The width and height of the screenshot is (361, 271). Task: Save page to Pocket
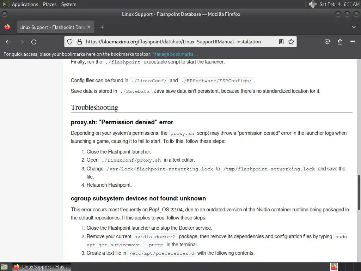pyautogui.click(x=327, y=42)
